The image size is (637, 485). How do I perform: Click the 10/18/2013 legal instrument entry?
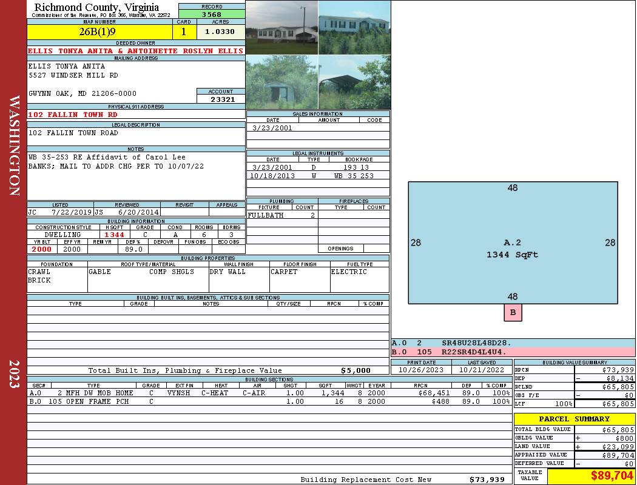point(318,176)
